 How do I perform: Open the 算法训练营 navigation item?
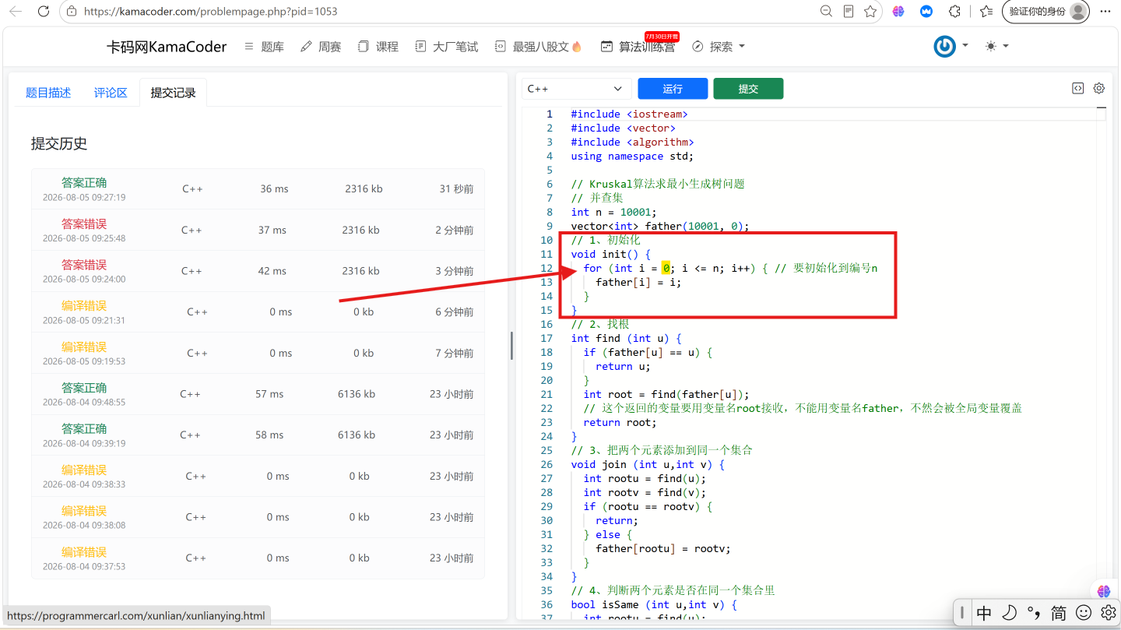click(x=638, y=47)
